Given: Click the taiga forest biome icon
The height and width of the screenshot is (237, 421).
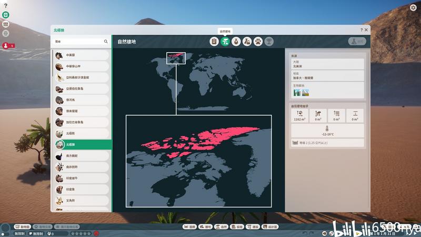Looking at the screenshot, I should pyautogui.click(x=297, y=93).
